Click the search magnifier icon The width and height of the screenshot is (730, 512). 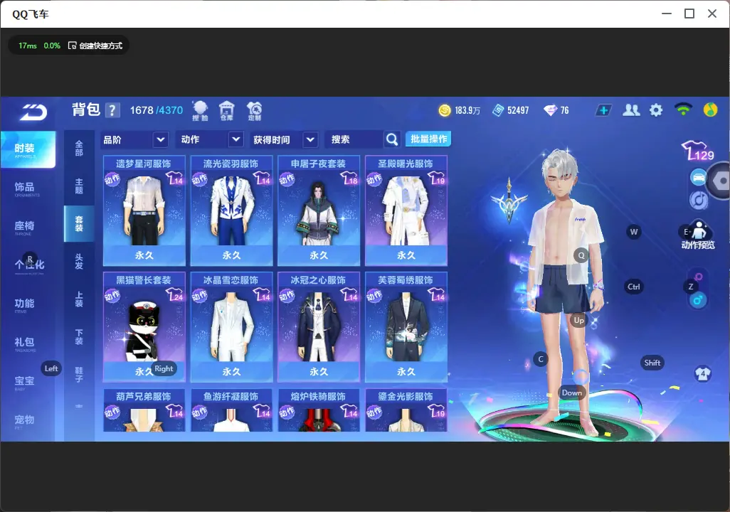click(x=392, y=139)
